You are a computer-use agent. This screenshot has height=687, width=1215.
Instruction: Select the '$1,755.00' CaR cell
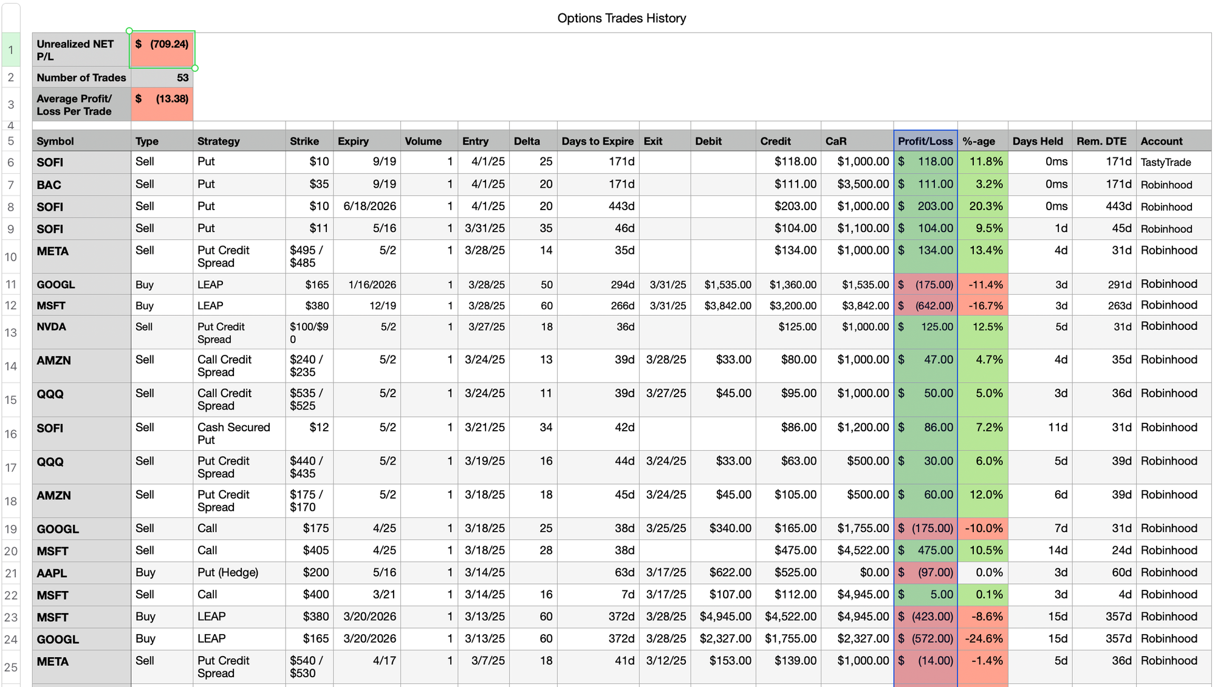[857, 528]
